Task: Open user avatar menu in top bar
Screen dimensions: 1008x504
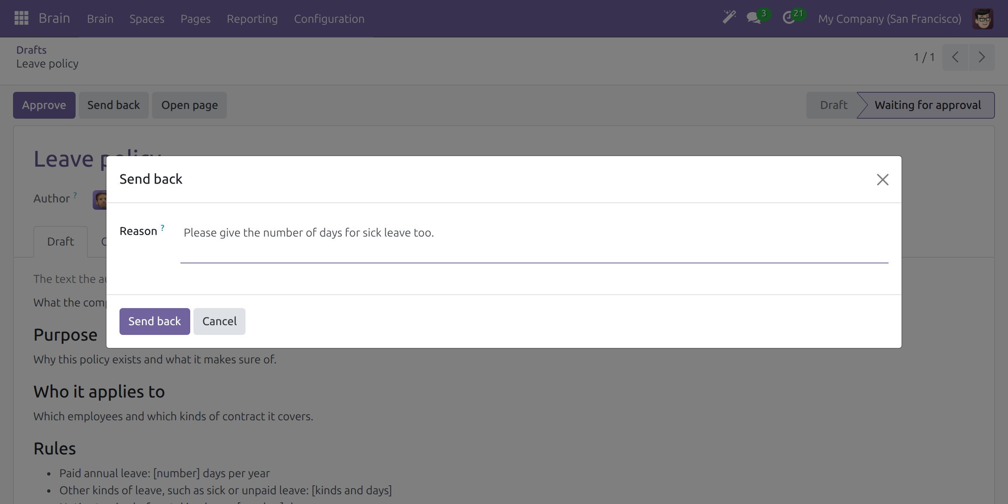Action: click(983, 18)
